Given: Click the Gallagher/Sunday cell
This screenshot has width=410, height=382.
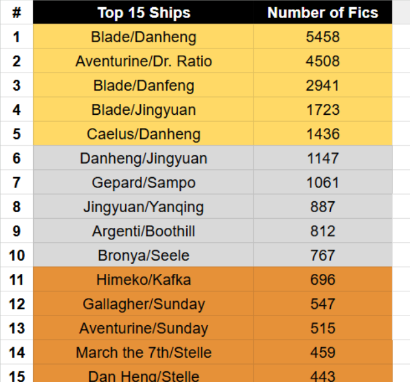Looking at the screenshot, I should tap(143, 303).
